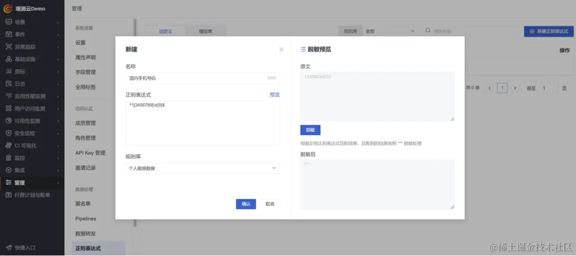The width and height of the screenshot is (576, 256).
Task: Click page number 1 button
Action: (x=502, y=88)
